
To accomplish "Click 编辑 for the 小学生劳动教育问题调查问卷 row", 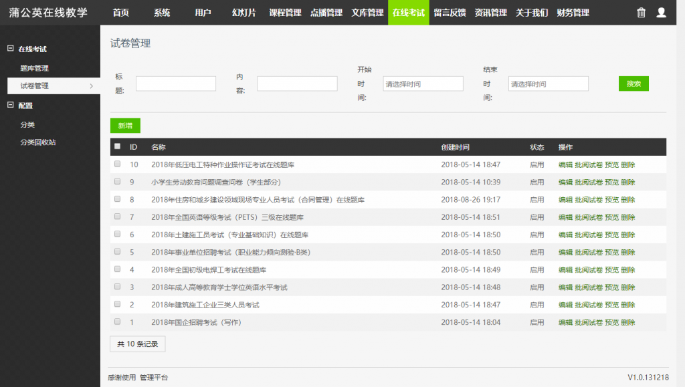I will [x=565, y=182].
